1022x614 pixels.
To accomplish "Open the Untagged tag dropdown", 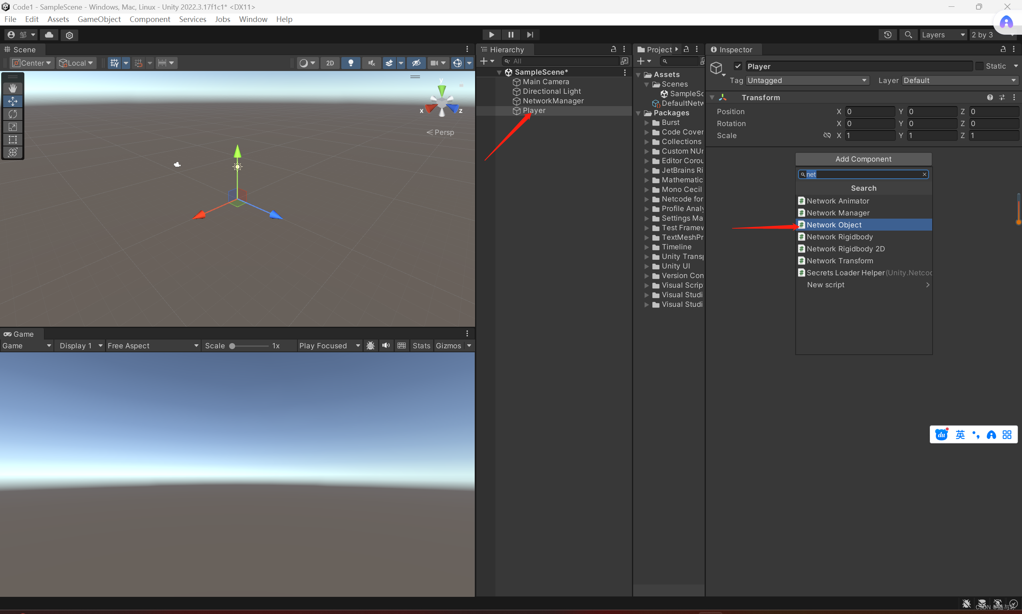I will click(806, 80).
